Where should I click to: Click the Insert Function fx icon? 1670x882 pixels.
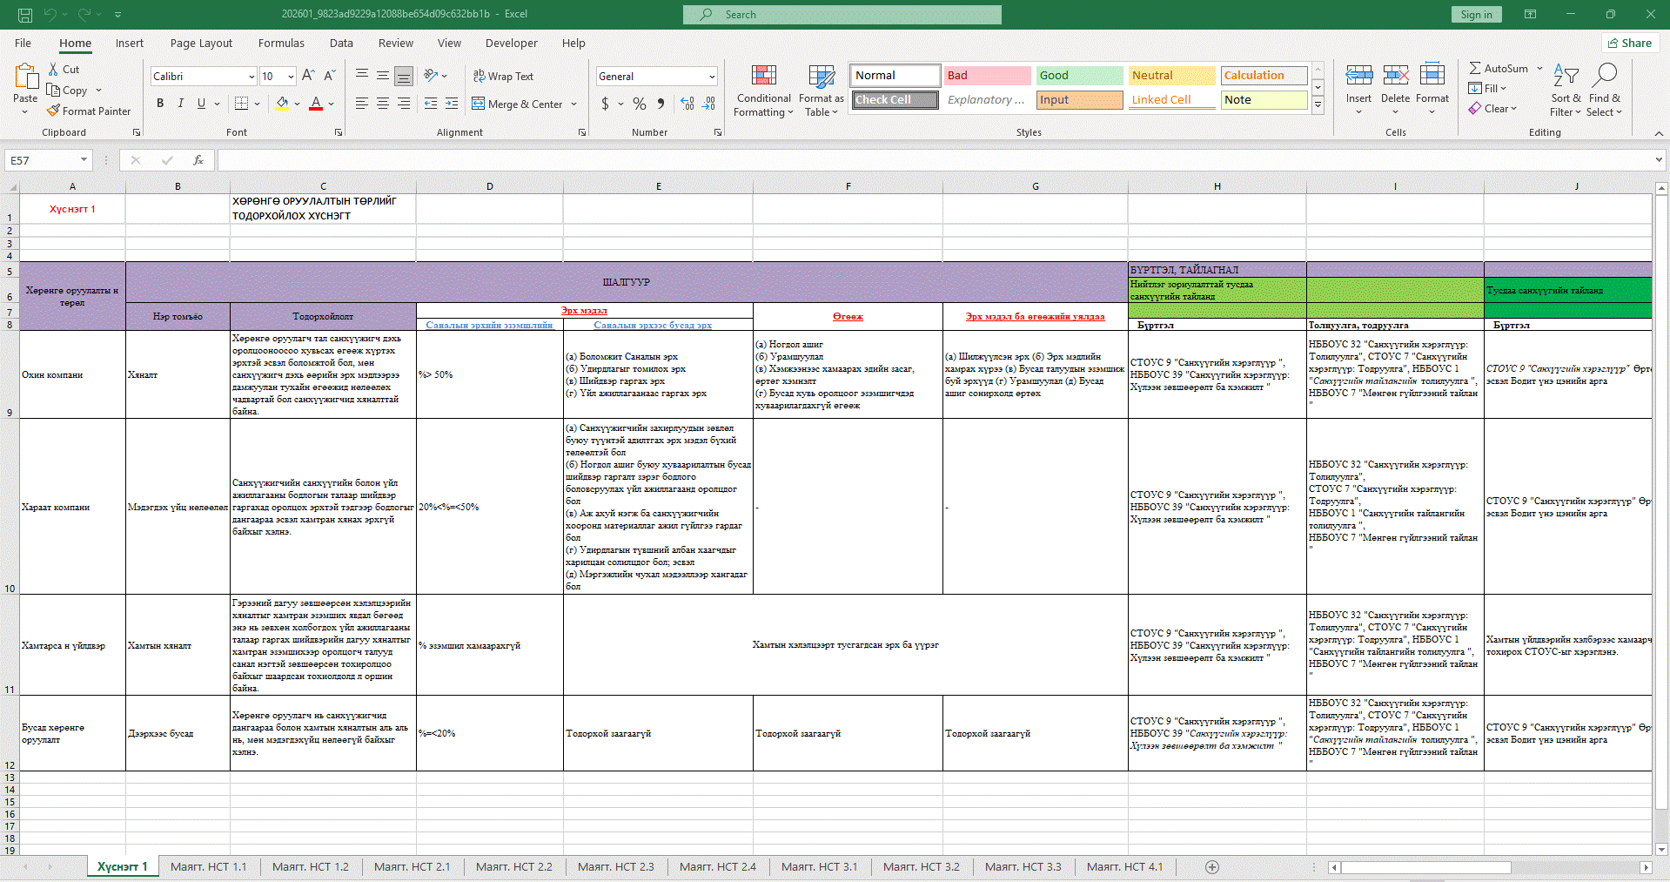198,160
